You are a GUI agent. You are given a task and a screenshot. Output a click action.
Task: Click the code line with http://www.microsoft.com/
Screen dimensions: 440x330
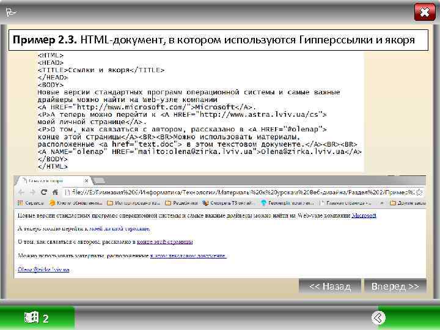pyautogui.click(x=147, y=107)
